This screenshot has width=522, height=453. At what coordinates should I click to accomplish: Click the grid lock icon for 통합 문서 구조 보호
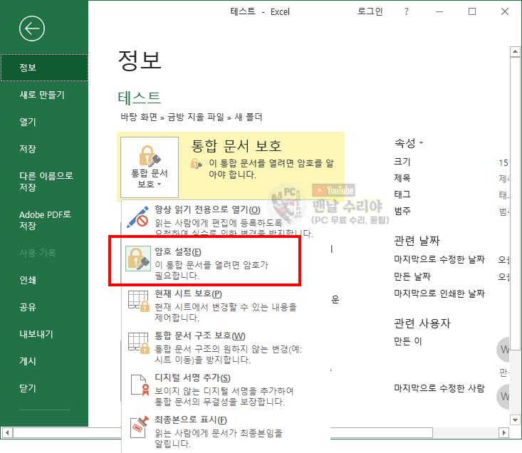point(138,343)
